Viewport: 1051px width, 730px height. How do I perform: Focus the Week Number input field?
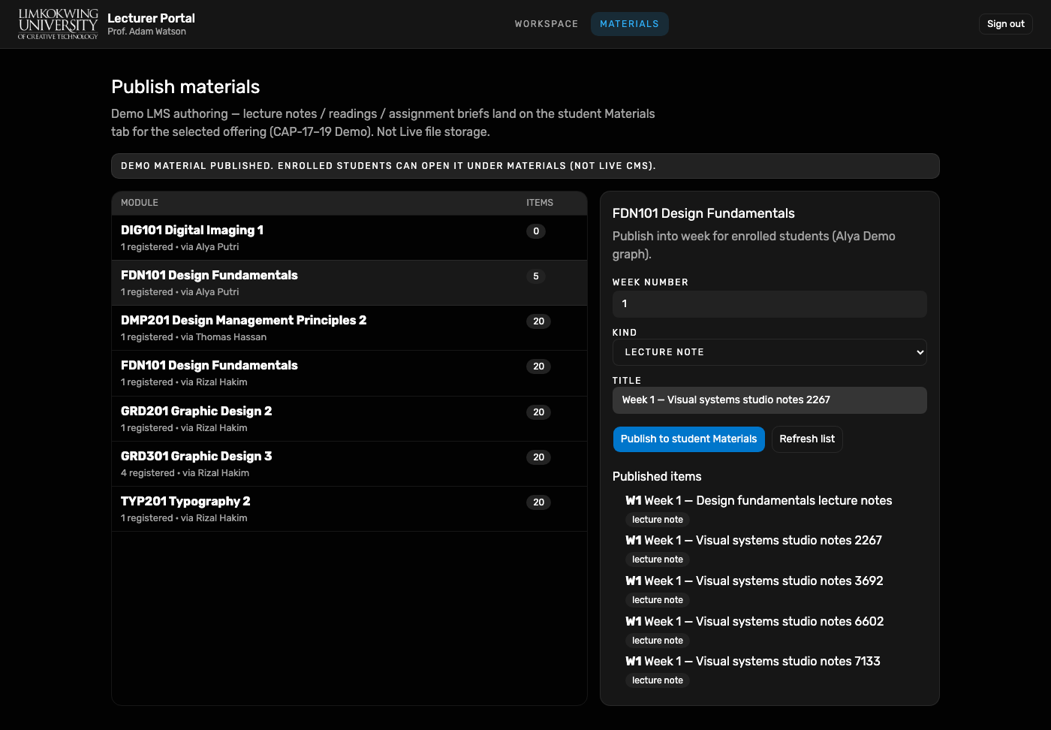coord(769,304)
